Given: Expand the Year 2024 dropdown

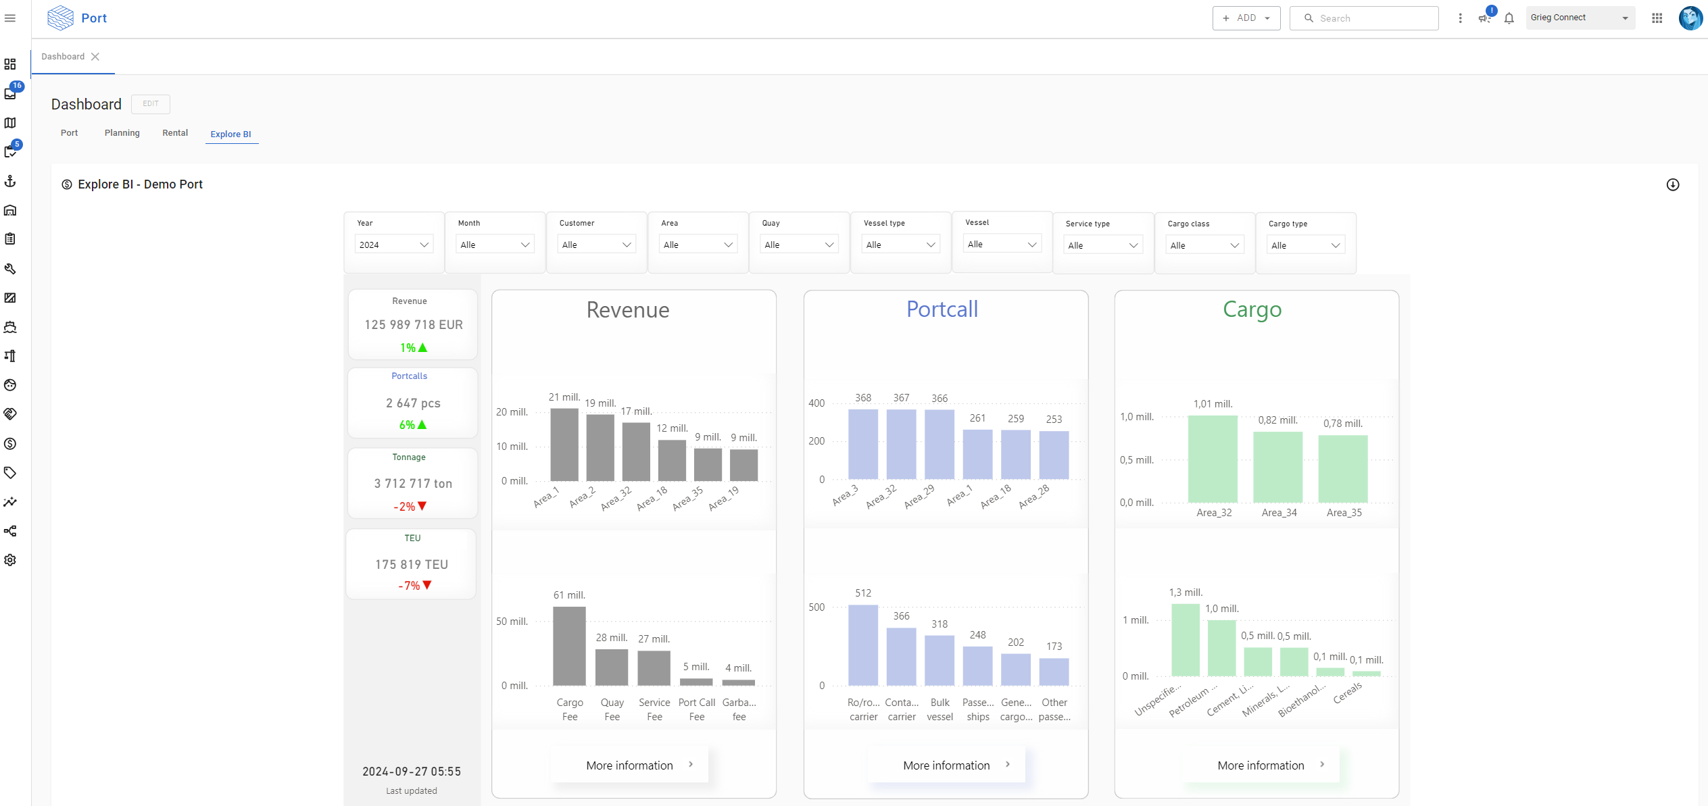Looking at the screenshot, I should [x=394, y=245].
